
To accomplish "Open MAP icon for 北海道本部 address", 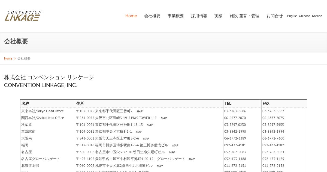I will (160, 166).
